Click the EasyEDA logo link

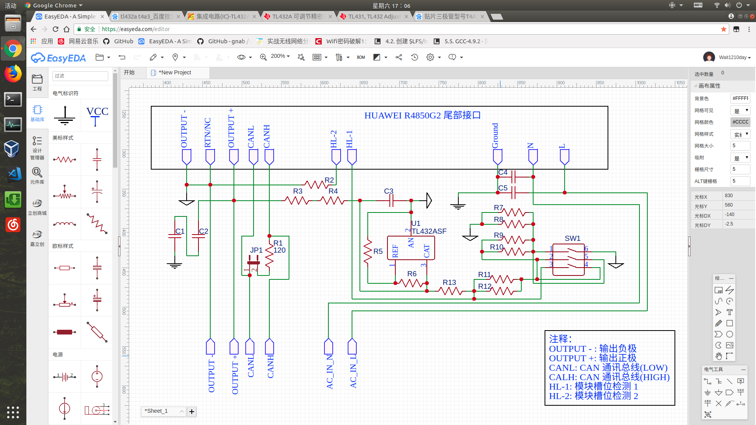coord(58,58)
